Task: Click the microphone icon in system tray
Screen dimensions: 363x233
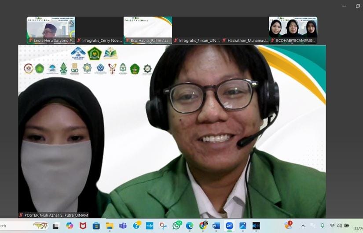Action: click(323, 226)
